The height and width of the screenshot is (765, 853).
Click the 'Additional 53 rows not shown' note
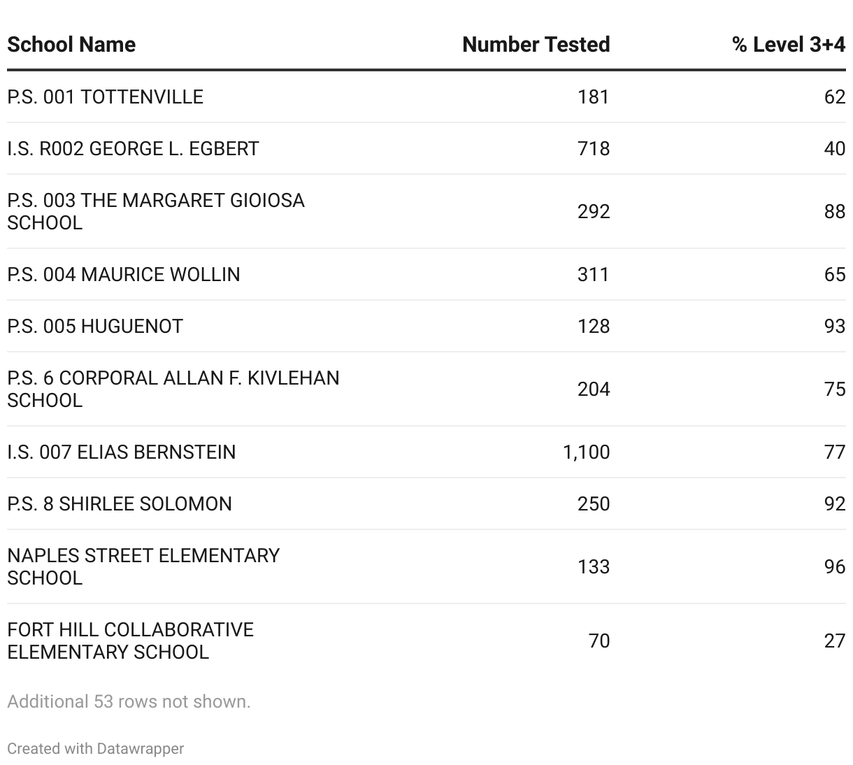(x=129, y=701)
